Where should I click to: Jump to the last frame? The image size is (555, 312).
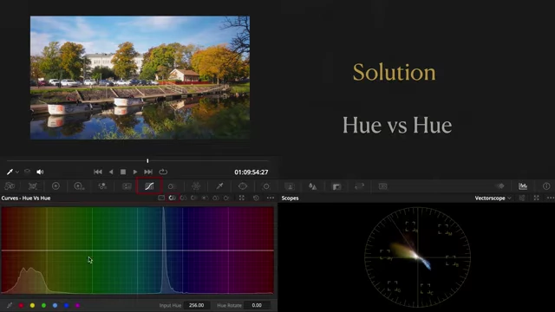click(148, 172)
